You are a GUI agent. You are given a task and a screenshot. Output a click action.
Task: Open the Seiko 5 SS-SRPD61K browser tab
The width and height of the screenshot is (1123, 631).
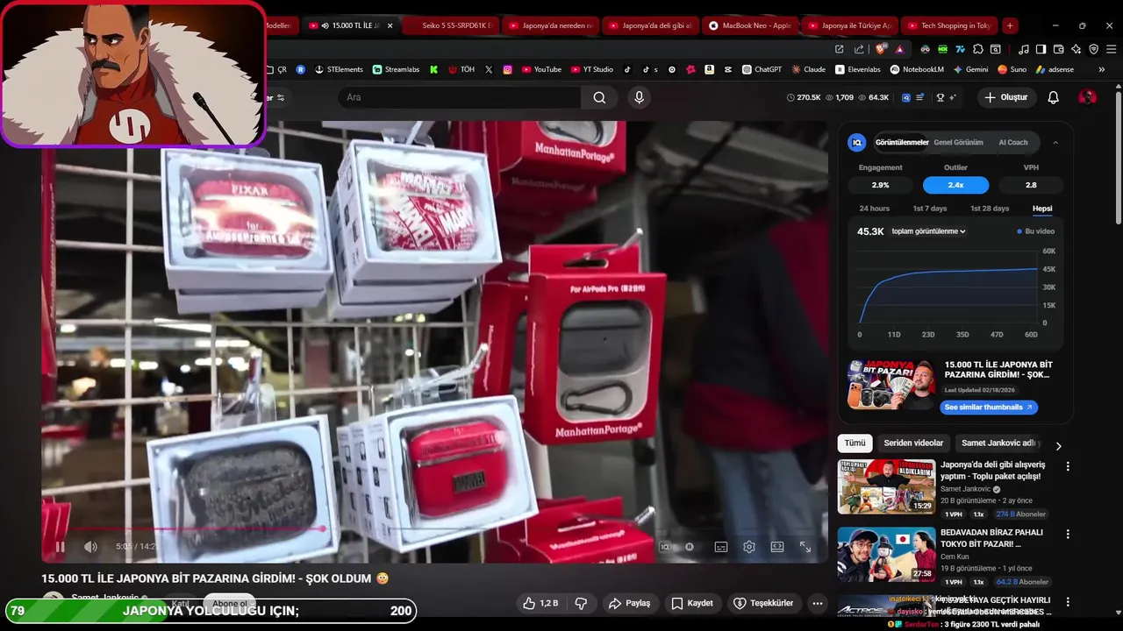point(453,25)
